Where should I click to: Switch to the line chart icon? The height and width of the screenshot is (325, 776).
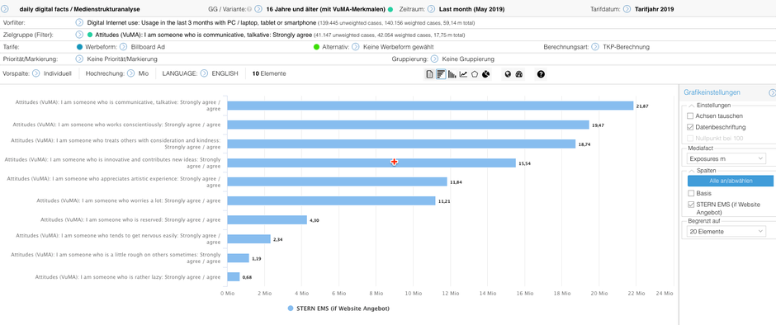(463, 74)
